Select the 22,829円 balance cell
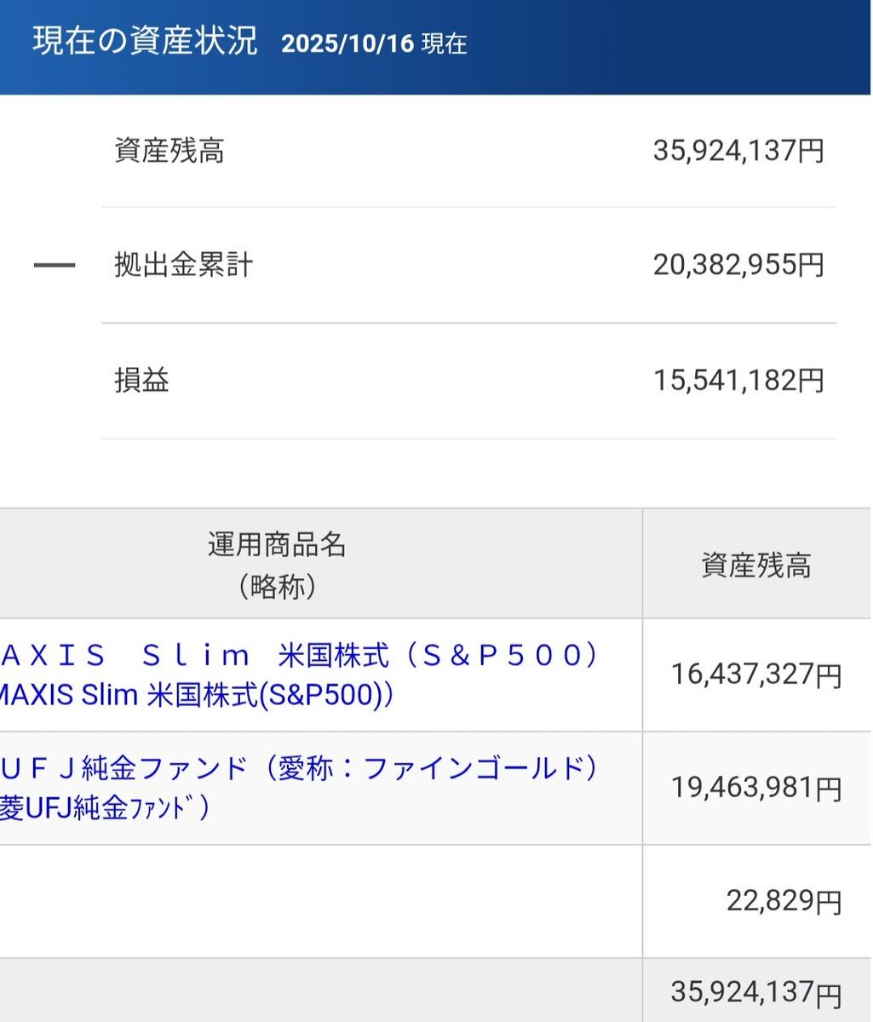Image resolution: width=873 pixels, height=1022 pixels. (x=784, y=901)
